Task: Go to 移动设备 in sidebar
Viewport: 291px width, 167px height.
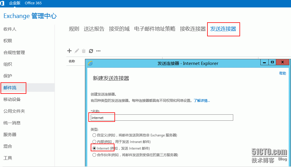Action: (12, 100)
